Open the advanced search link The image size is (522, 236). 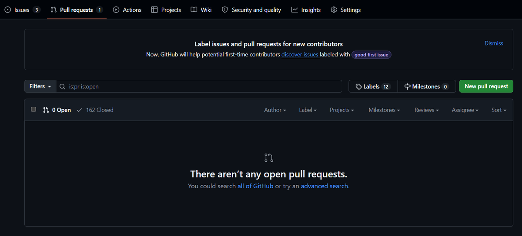pos(325,186)
